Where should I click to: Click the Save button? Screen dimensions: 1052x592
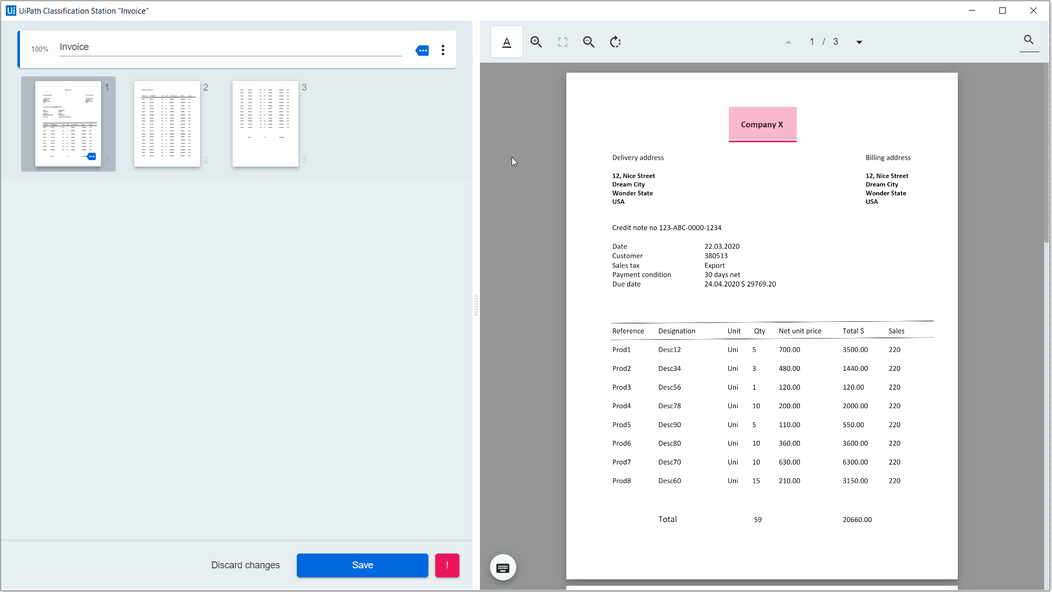[x=363, y=565]
